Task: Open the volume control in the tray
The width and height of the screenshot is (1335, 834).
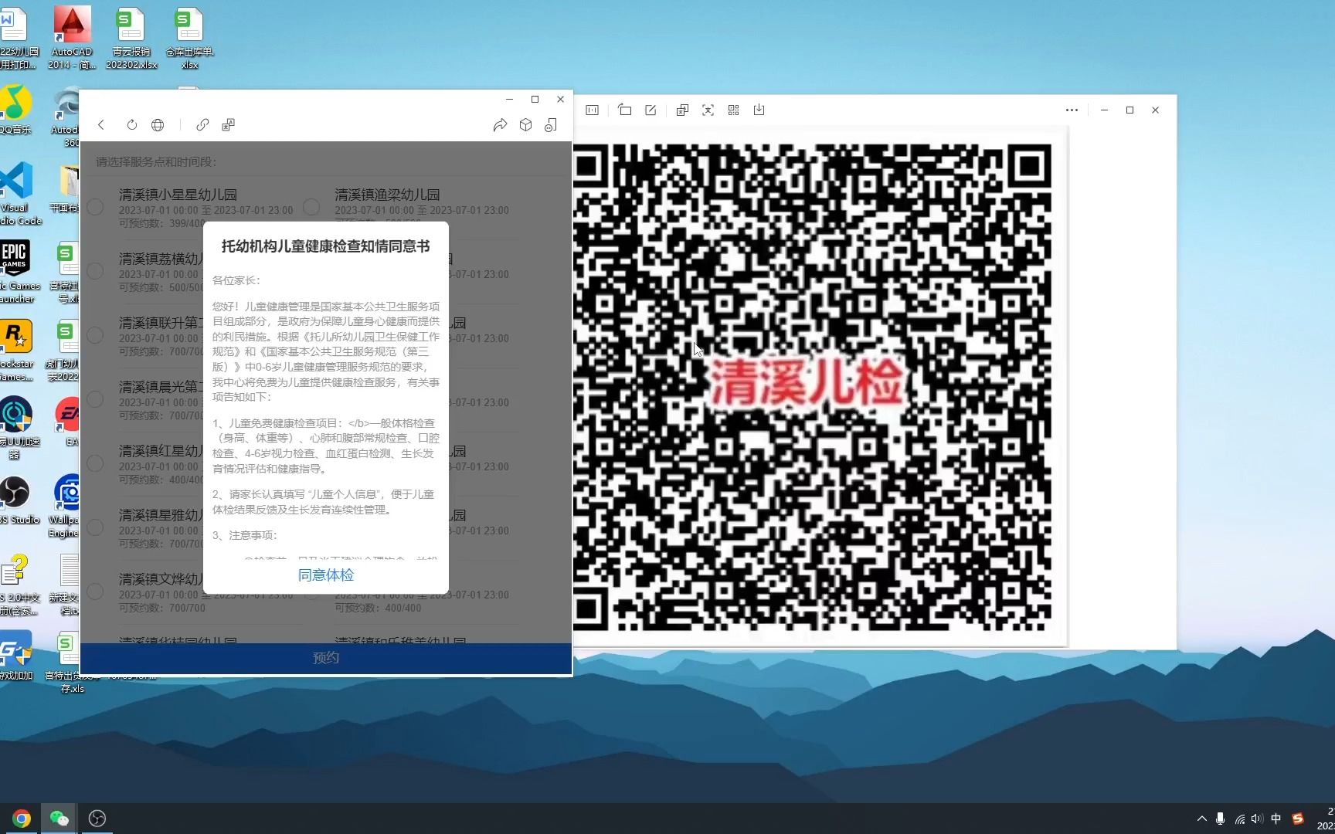Action: point(1257,819)
